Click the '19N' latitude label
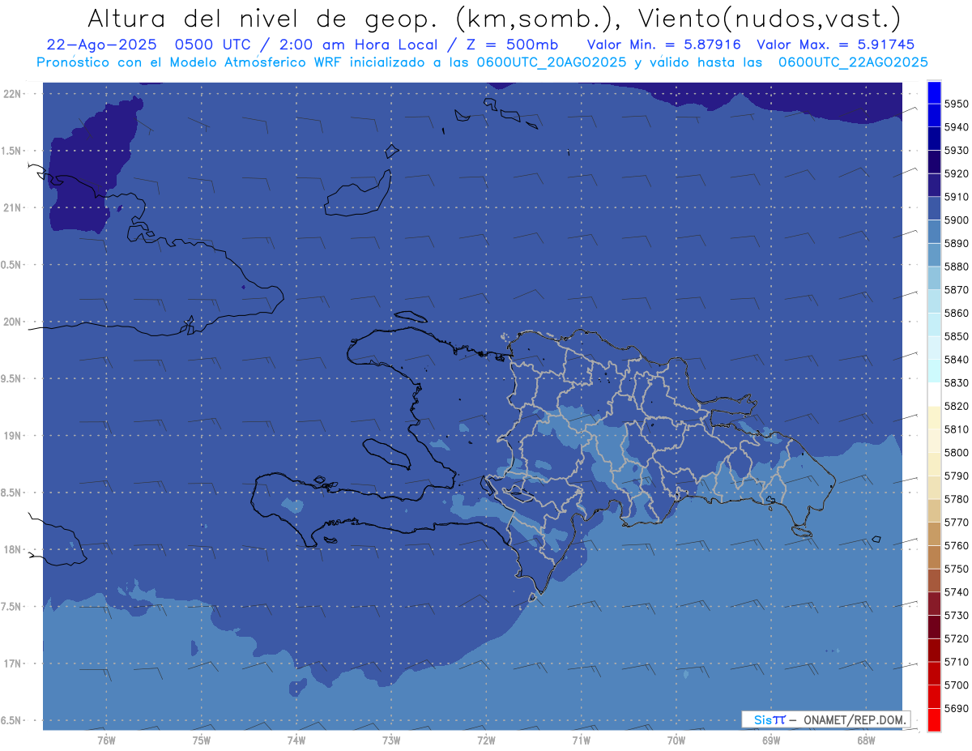The width and height of the screenshot is (972, 751). [12, 435]
